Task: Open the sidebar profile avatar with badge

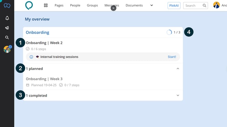Action: tap(7, 49)
